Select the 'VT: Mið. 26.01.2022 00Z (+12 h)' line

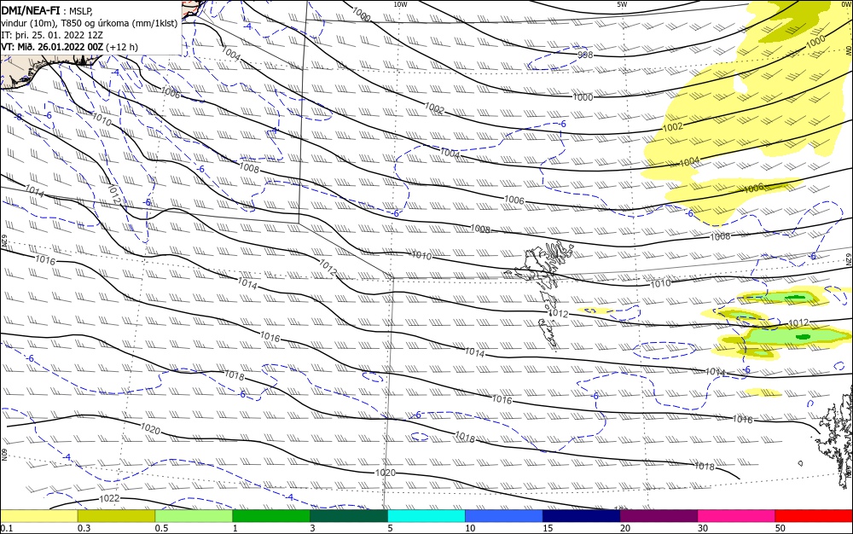click(70, 47)
